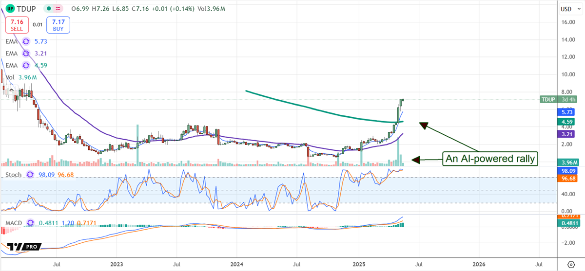The image size is (585, 271).
Task: Click the blue 5.73 price-axis tag
Action: [565, 112]
